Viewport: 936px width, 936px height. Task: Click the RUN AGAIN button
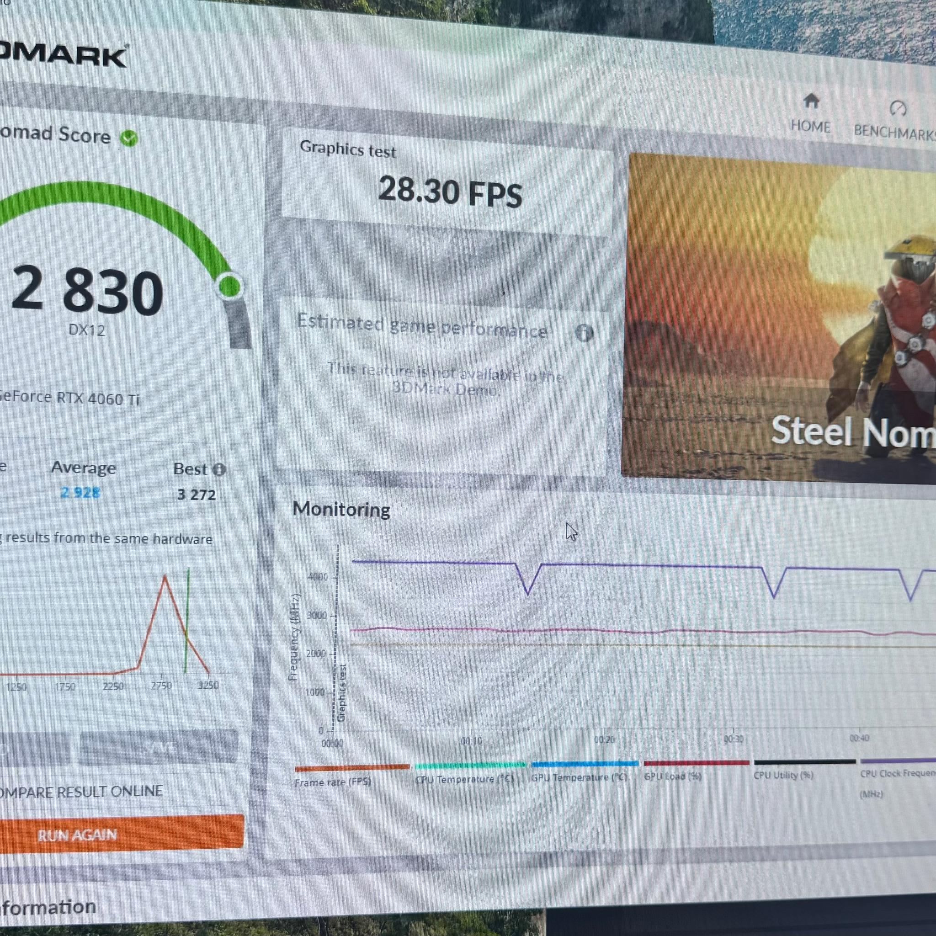(122, 834)
